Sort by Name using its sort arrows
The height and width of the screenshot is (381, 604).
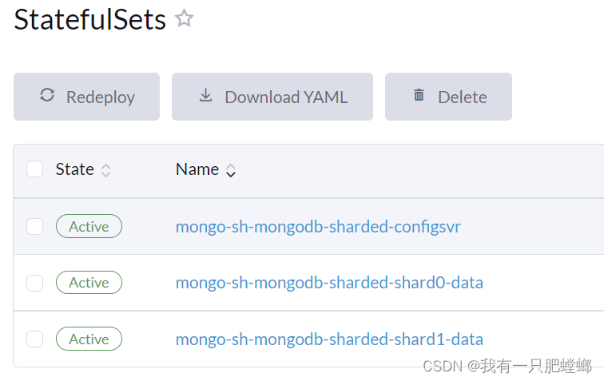click(230, 170)
